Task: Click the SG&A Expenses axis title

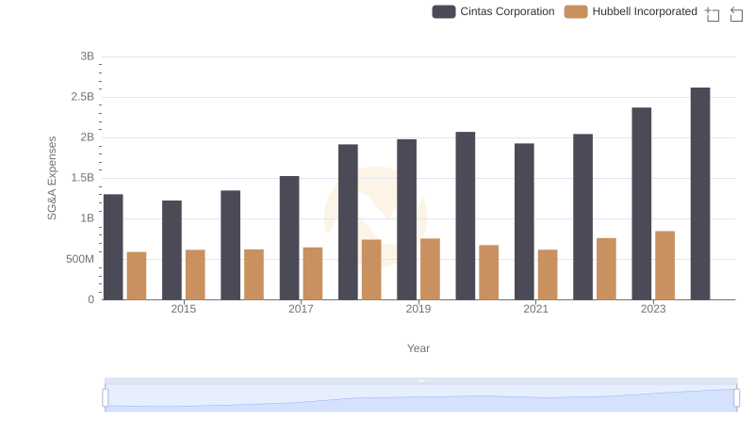Action: point(52,178)
